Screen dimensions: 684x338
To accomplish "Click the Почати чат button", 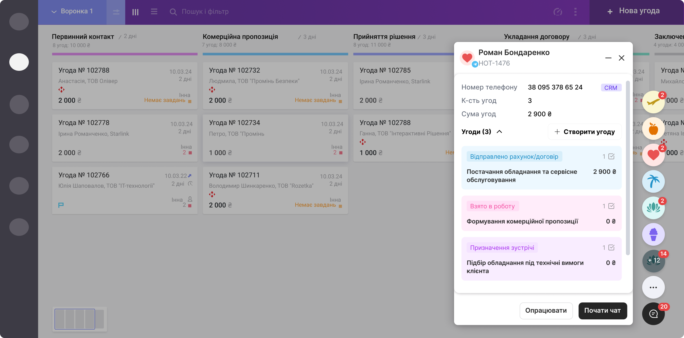I will pos(602,311).
